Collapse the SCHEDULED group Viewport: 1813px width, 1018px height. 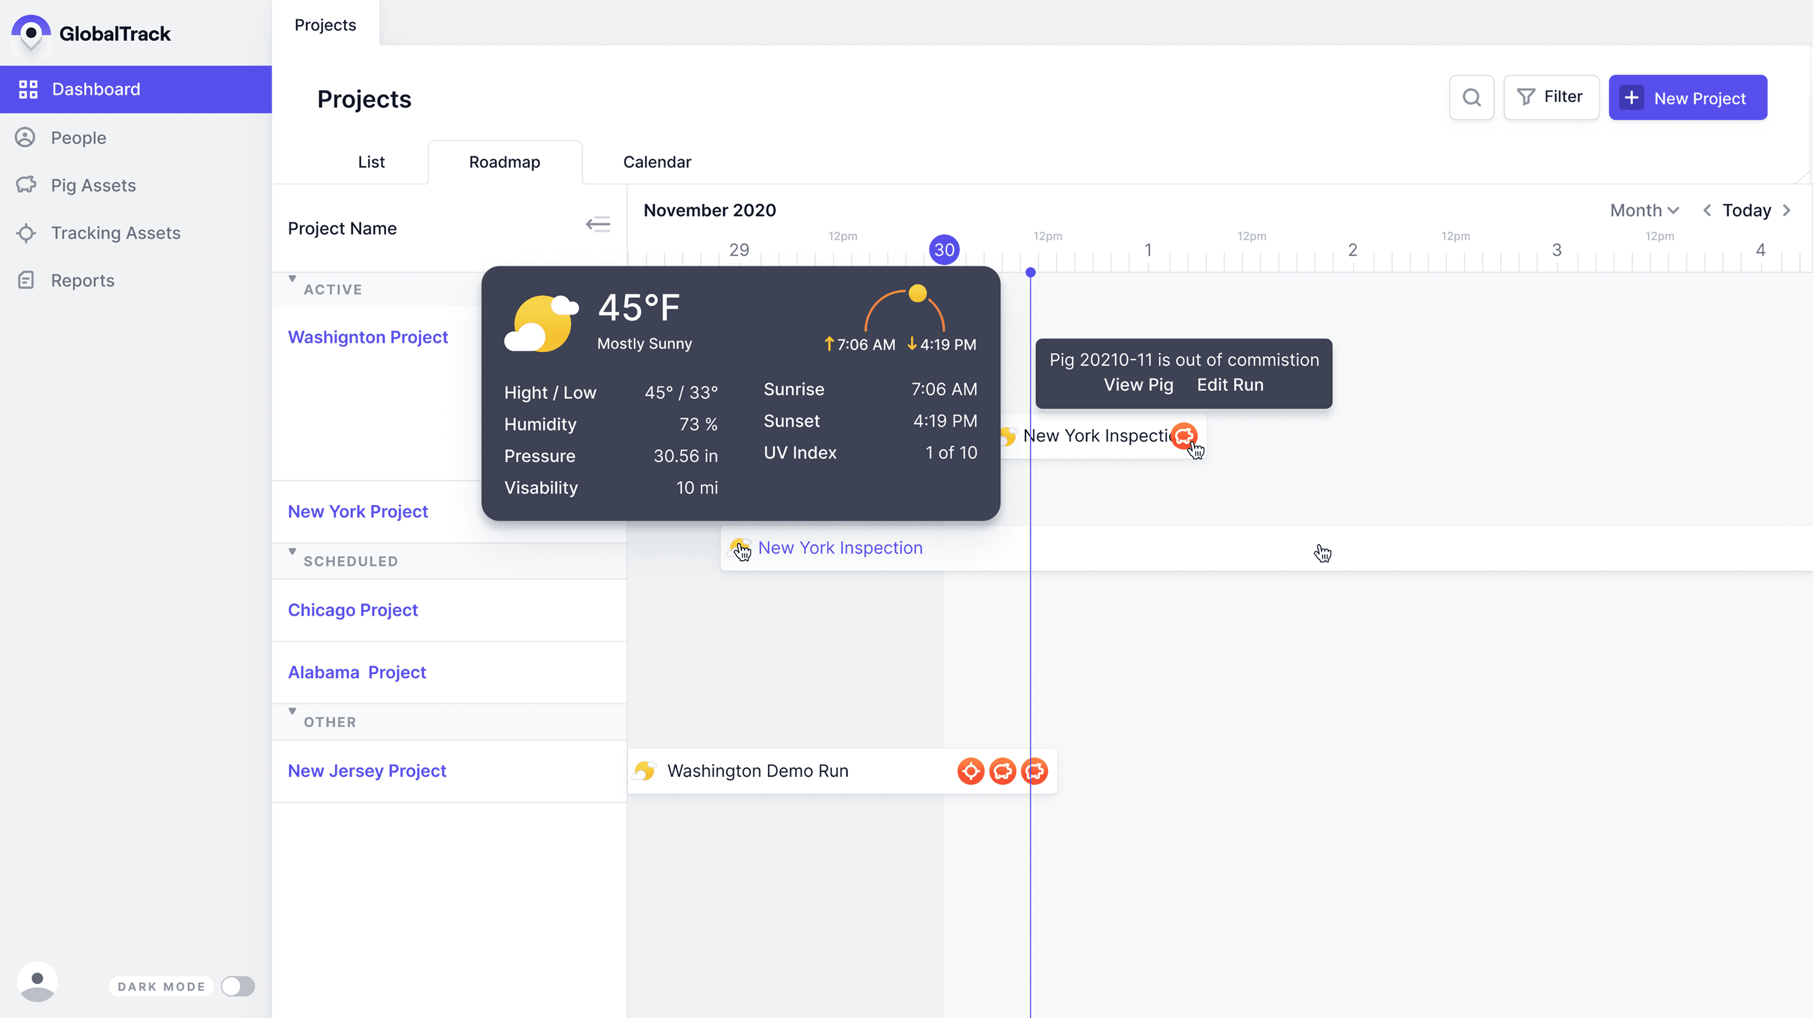[x=292, y=552]
